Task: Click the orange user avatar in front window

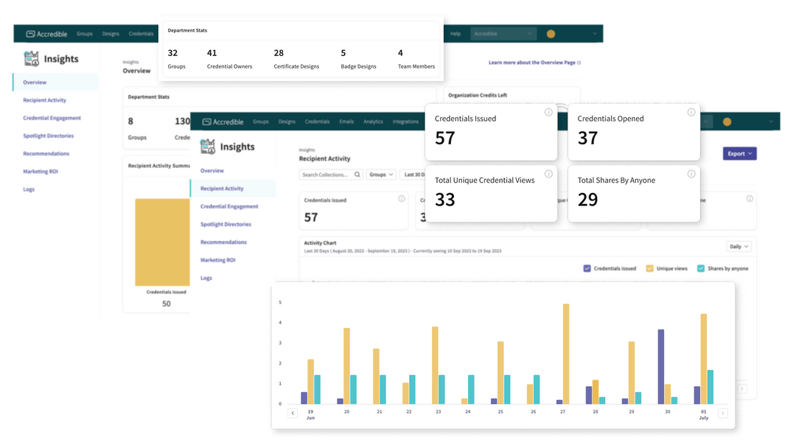Action: click(727, 122)
